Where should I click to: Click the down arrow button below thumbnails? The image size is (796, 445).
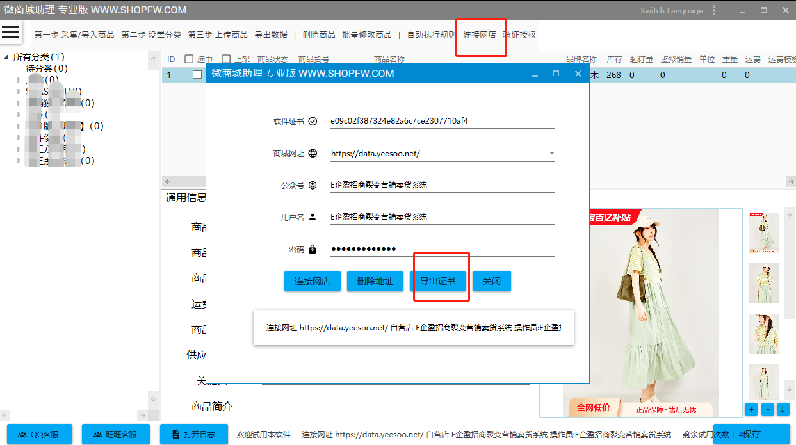click(x=783, y=409)
